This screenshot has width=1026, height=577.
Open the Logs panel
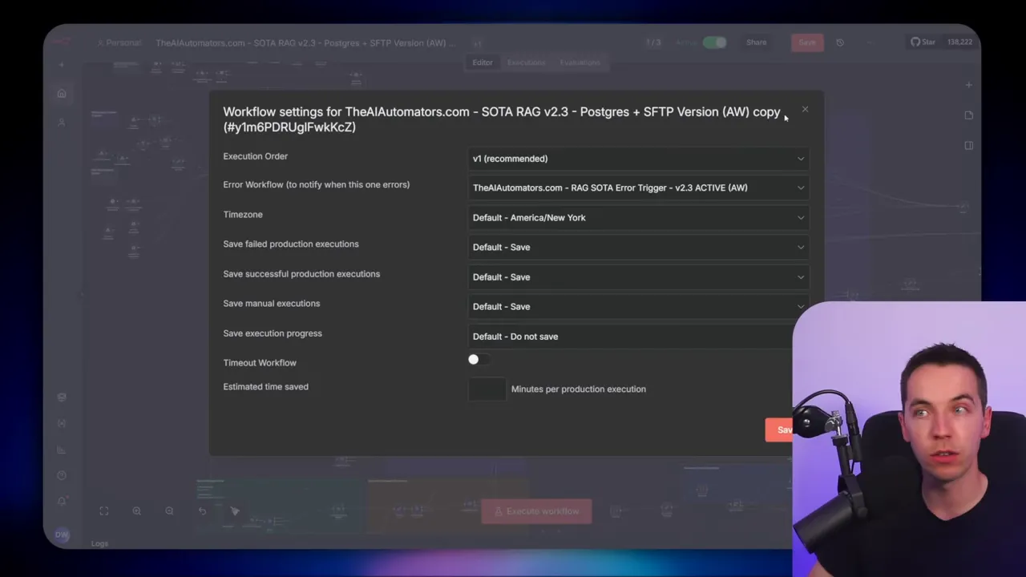click(x=99, y=543)
